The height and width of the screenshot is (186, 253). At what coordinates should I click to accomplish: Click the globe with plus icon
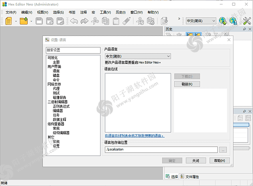pos(223,21)
